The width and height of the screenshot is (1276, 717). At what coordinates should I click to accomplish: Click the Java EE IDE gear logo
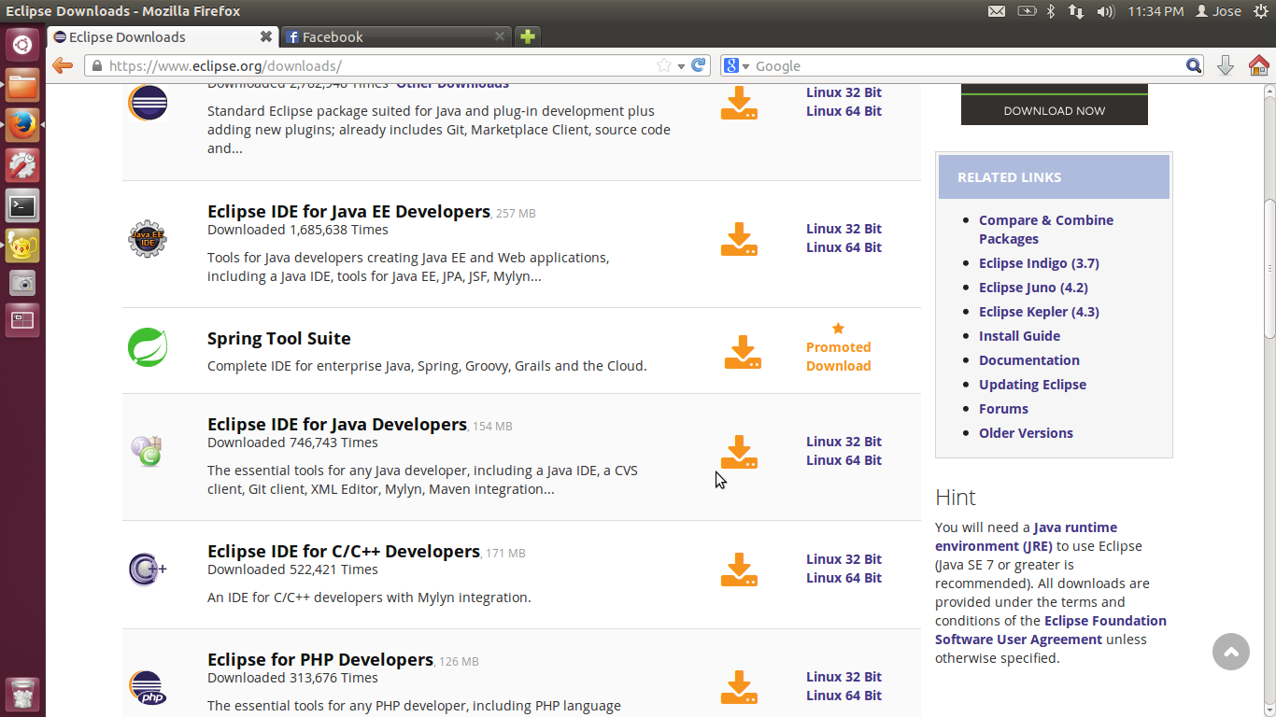pyautogui.click(x=148, y=239)
